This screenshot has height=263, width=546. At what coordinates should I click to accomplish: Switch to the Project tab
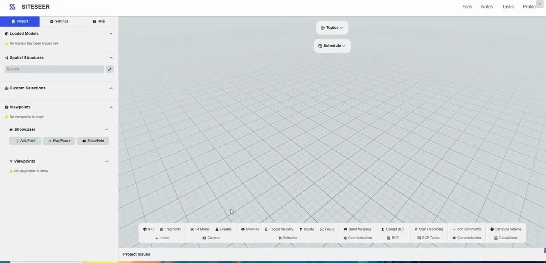[x=20, y=21]
